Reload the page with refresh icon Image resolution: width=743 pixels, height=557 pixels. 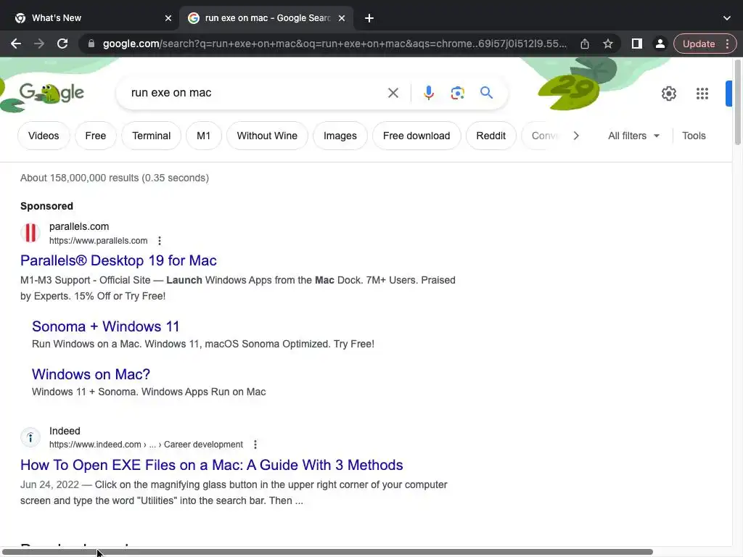point(62,44)
